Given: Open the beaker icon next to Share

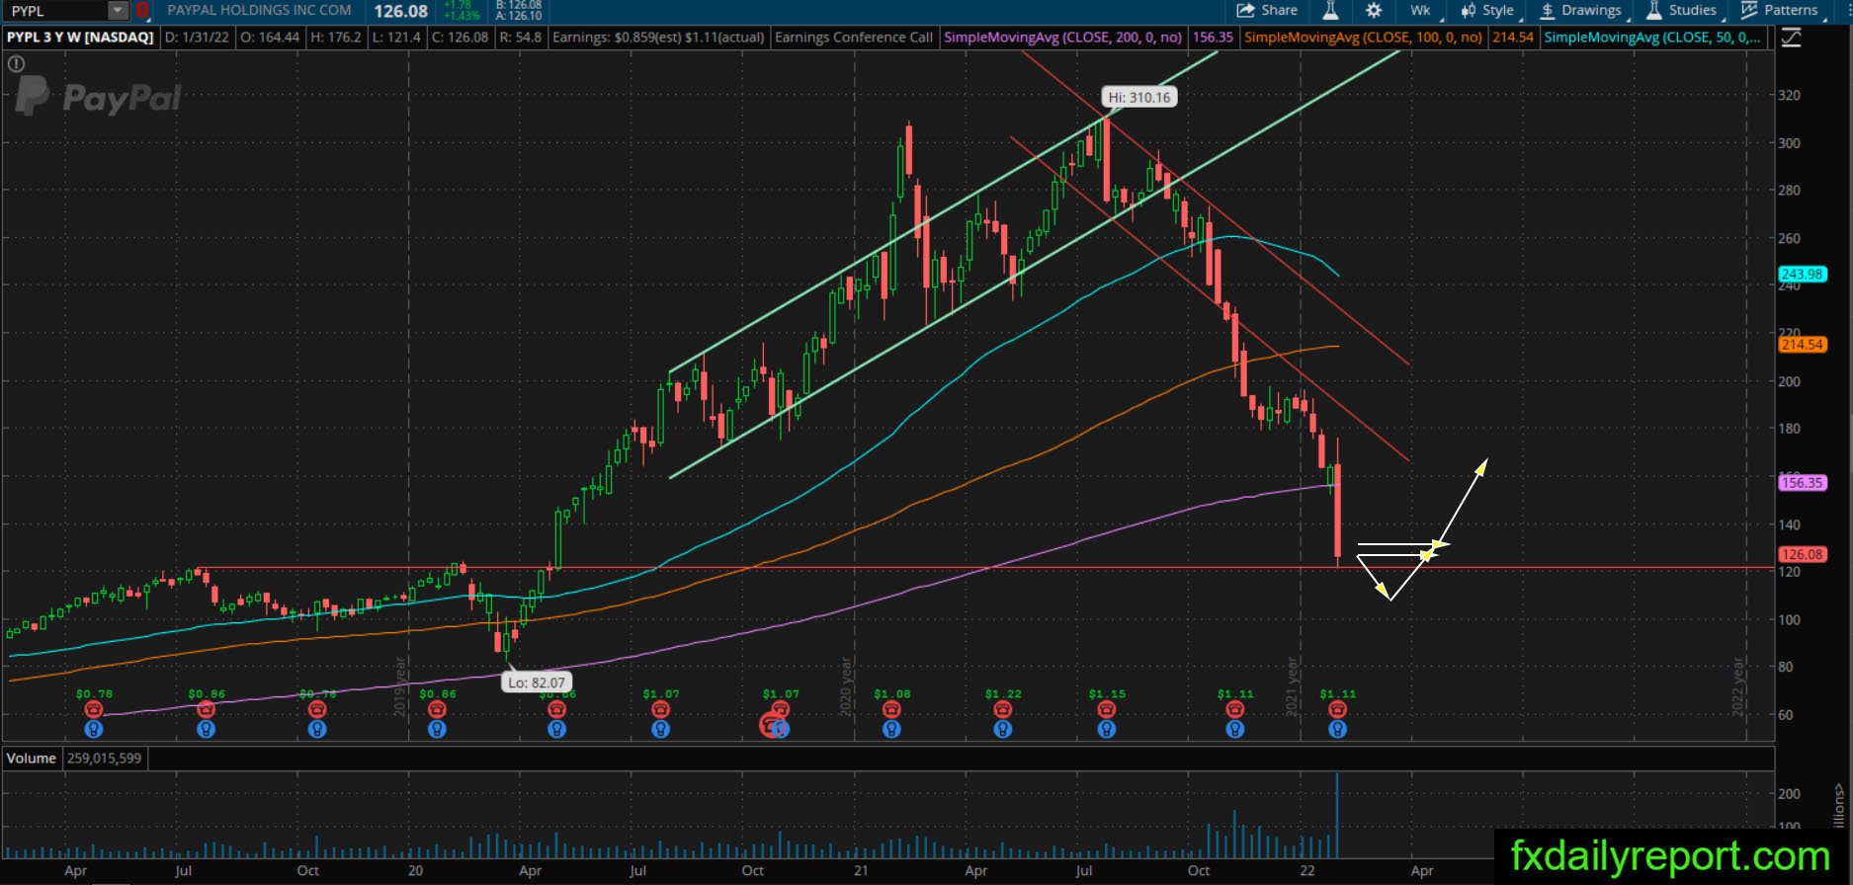Looking at the screenshot, I should click(x=1330, y=11).
